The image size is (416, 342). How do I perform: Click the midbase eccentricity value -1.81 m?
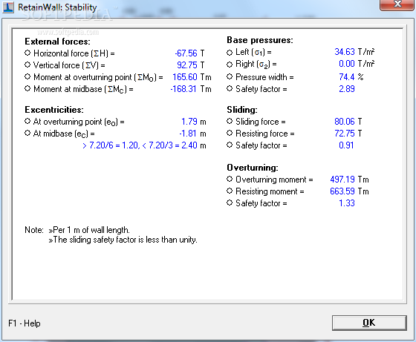coord(192,134)
